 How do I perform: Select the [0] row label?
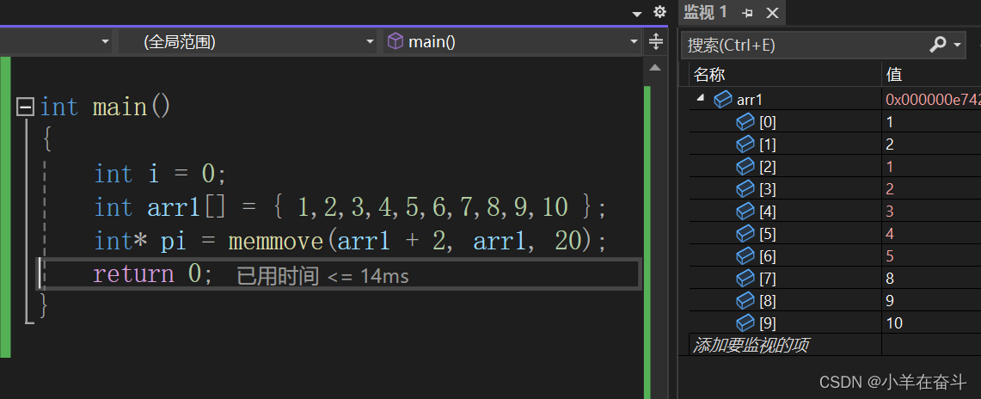tap(768, 122)
